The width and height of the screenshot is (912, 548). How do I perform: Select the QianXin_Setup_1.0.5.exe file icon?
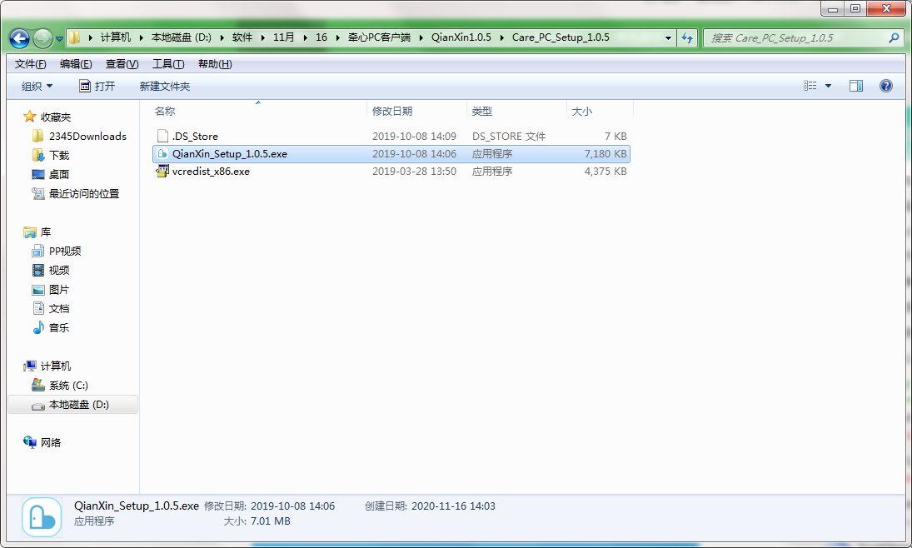pyautogui.click(x=162, y=153)
